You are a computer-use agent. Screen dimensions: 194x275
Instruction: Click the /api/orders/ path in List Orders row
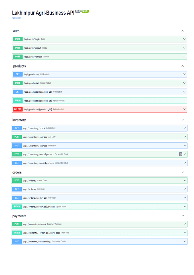[x=30, y=189]
